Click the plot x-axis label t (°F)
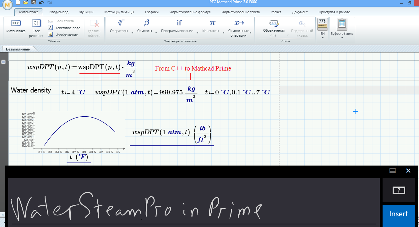419x227 pixels. pos(79,157)
